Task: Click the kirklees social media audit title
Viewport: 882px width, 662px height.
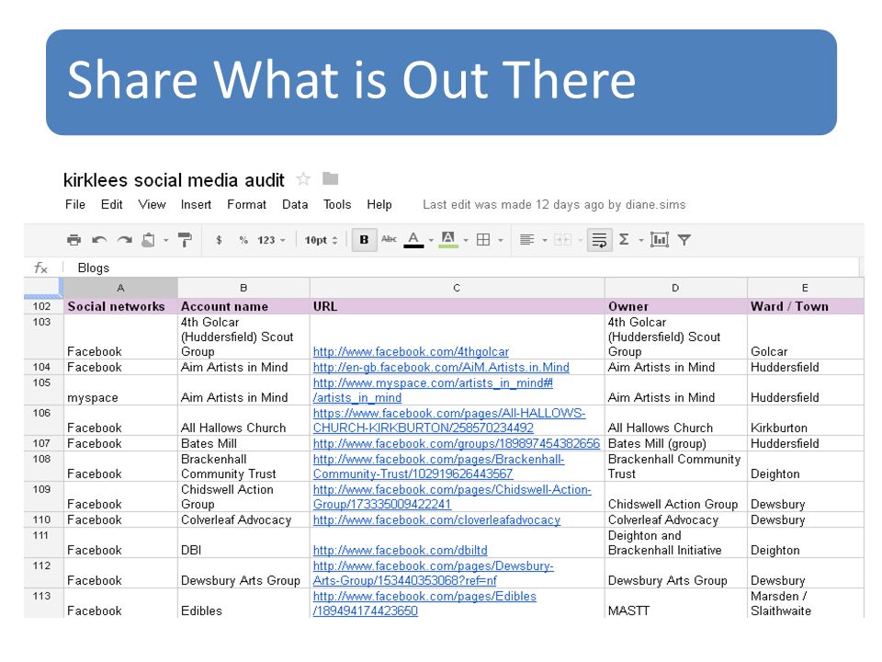Action: (174, 180)
